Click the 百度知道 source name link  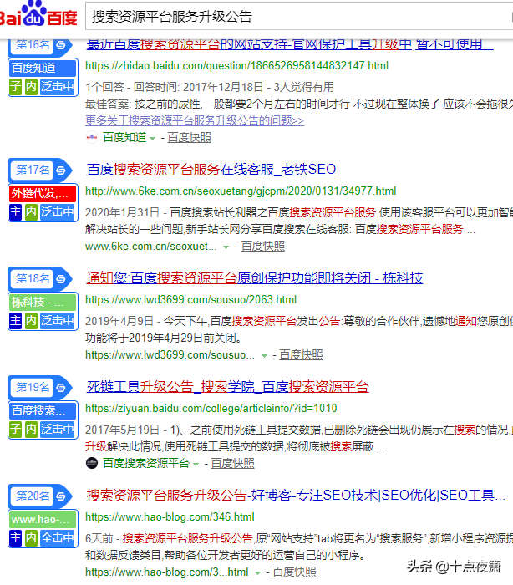pos(124,138)
